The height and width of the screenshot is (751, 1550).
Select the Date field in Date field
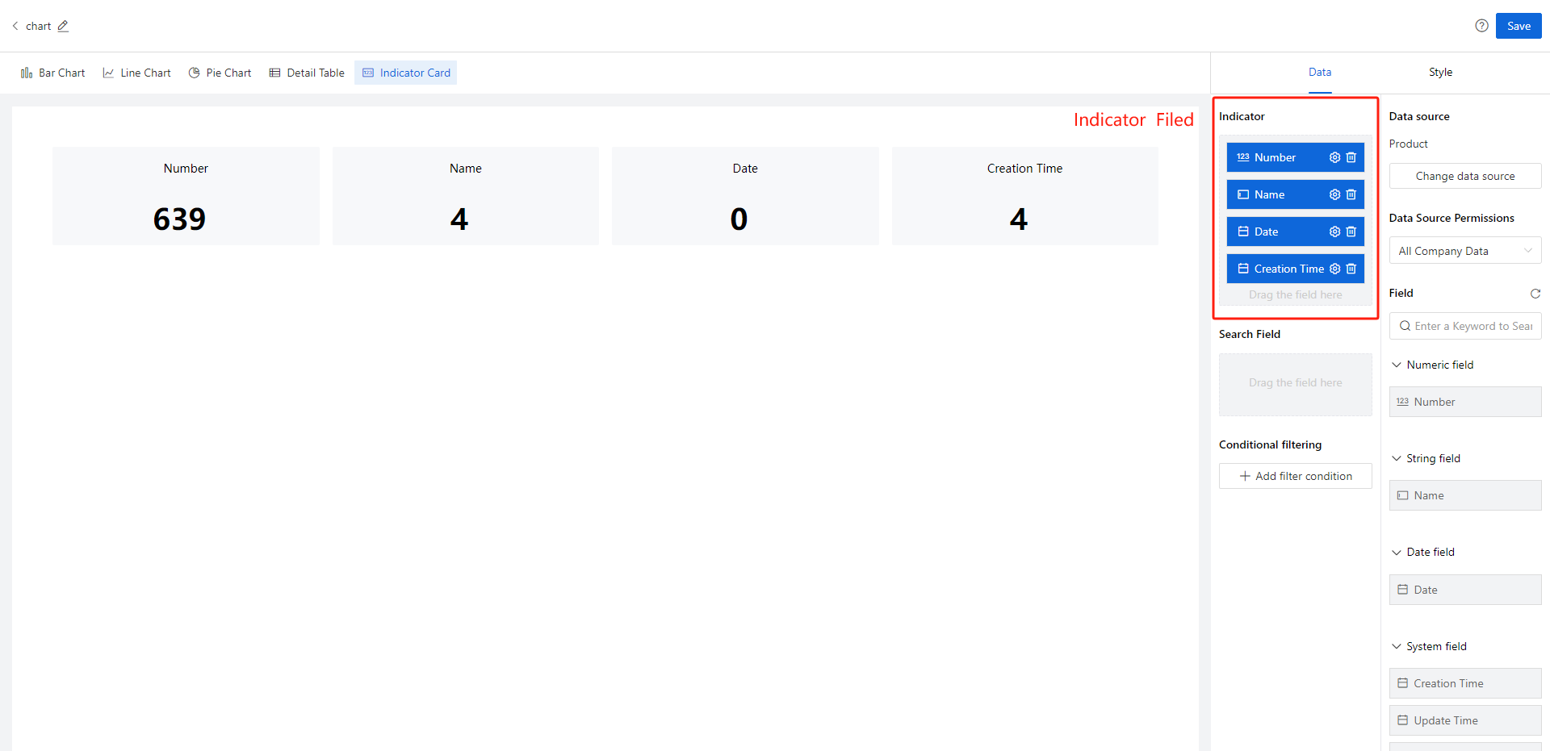pos(1465,590)
